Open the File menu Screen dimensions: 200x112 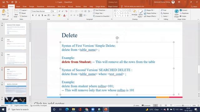(4, 6)
